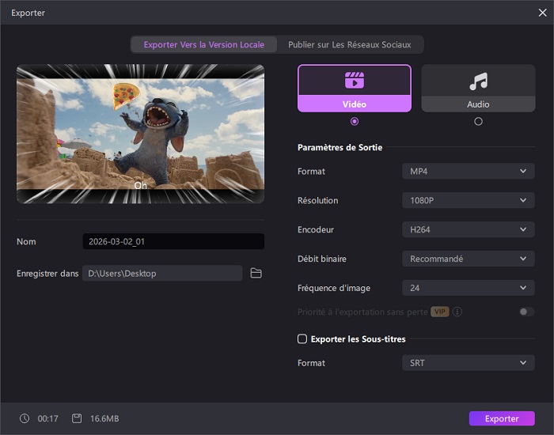Click the Enregistrer dans path field
Viewport: 554px width, 435px height.
coord(162,274)
